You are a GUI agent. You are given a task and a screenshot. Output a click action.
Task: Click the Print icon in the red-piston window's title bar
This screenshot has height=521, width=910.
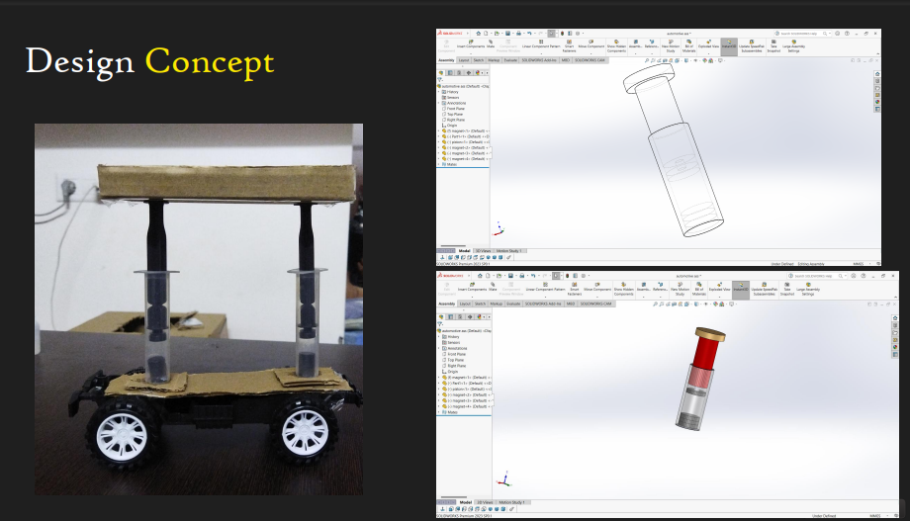[x=521, y=276]
